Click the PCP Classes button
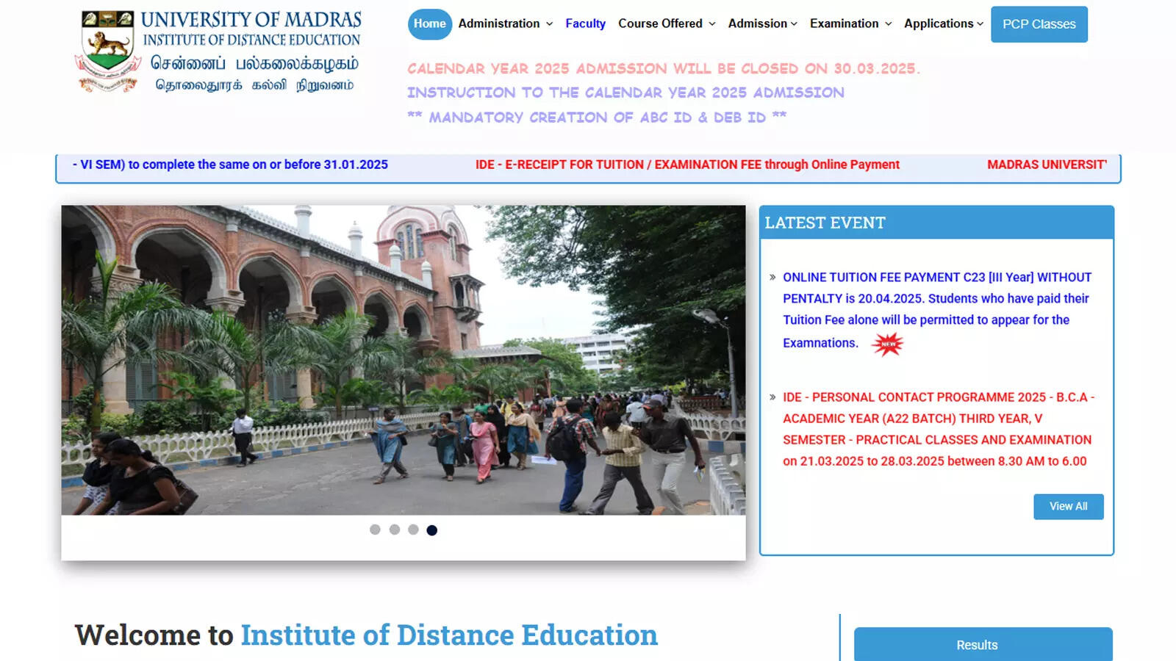 1039,24
